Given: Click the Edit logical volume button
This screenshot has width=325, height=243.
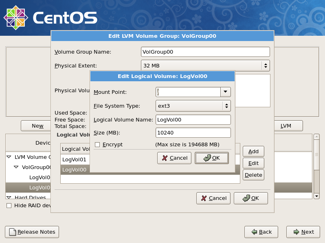Looking at the screenshot, I should [x=253, y=163].
